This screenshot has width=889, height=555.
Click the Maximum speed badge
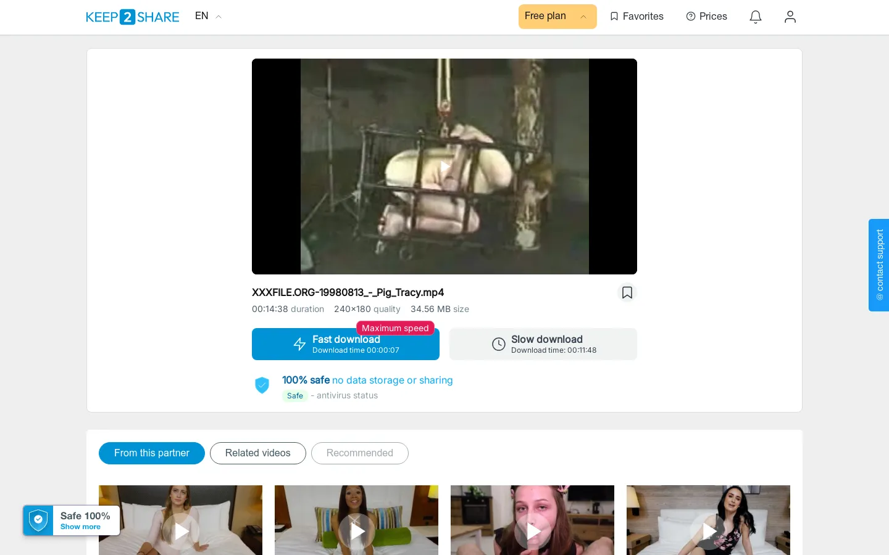pyautogui.click(x=395, y=328)
